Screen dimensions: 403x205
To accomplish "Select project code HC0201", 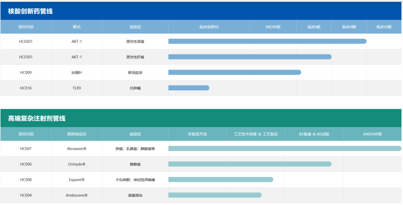I will coord(26,42).
